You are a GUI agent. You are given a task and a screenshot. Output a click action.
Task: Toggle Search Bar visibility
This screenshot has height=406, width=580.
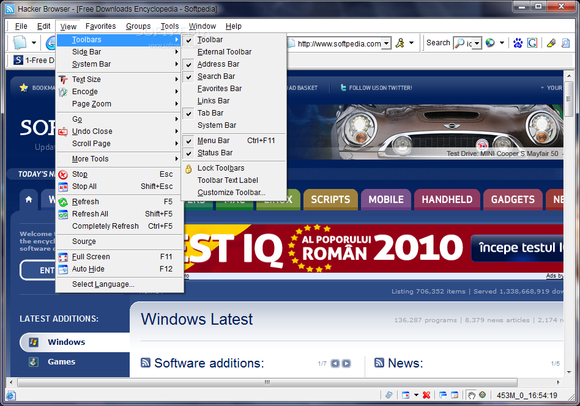point(234,76)
